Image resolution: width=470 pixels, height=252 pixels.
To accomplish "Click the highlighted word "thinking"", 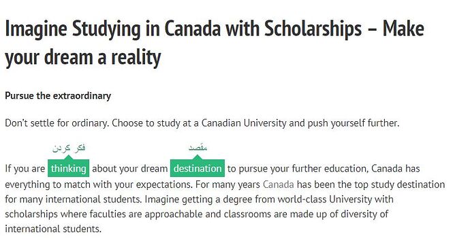I will 68,168.
